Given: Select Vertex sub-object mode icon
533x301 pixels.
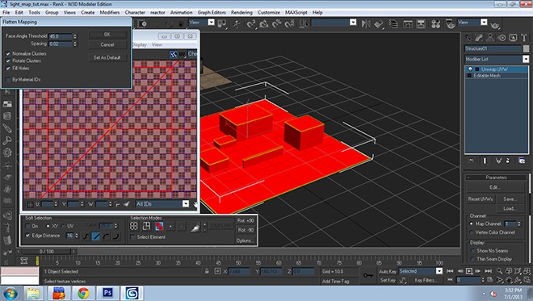Looking at the screenshot, I should [134, 226].
